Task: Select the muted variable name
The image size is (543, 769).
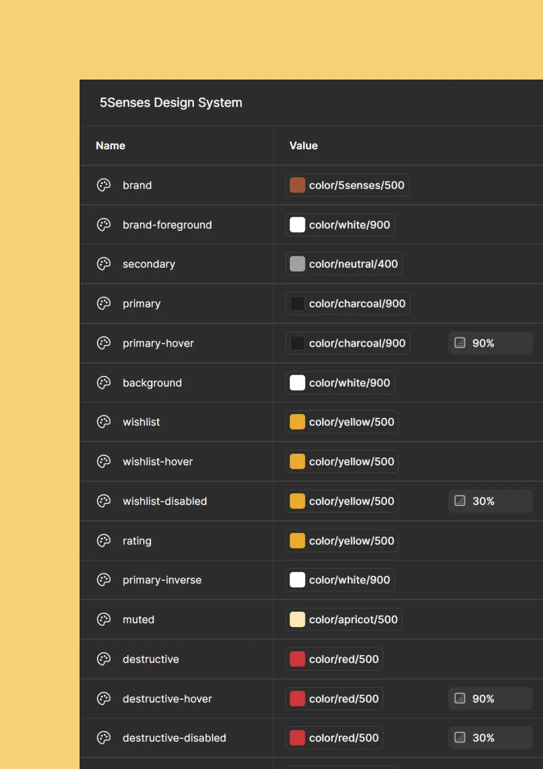Action: click(x=138, y=619)
